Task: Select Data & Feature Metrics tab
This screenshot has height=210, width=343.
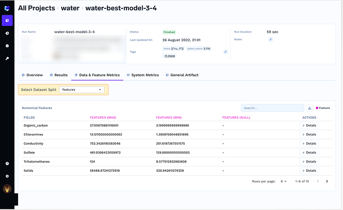Action: click(x=98, y=75)
